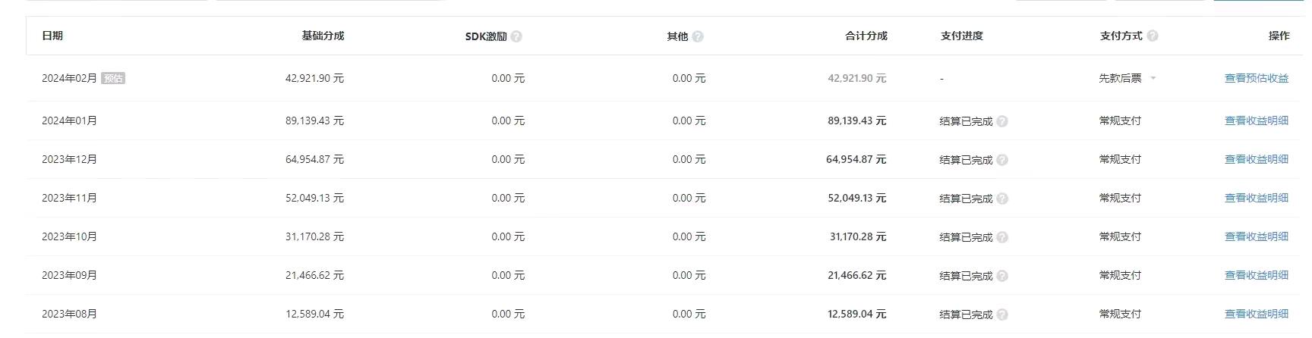The image size is (1312, 338).
Task: Click the 日期 column header
Action: coord(52,36)
